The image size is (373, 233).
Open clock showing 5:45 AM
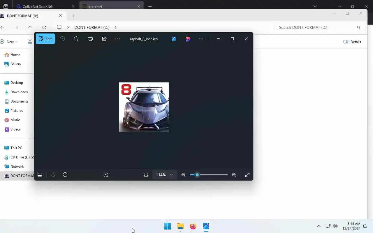click(x=351, y=226)
